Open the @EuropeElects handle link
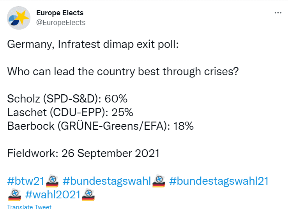The height and width of the screenshot is (212, 288). (x=60, y=23)
